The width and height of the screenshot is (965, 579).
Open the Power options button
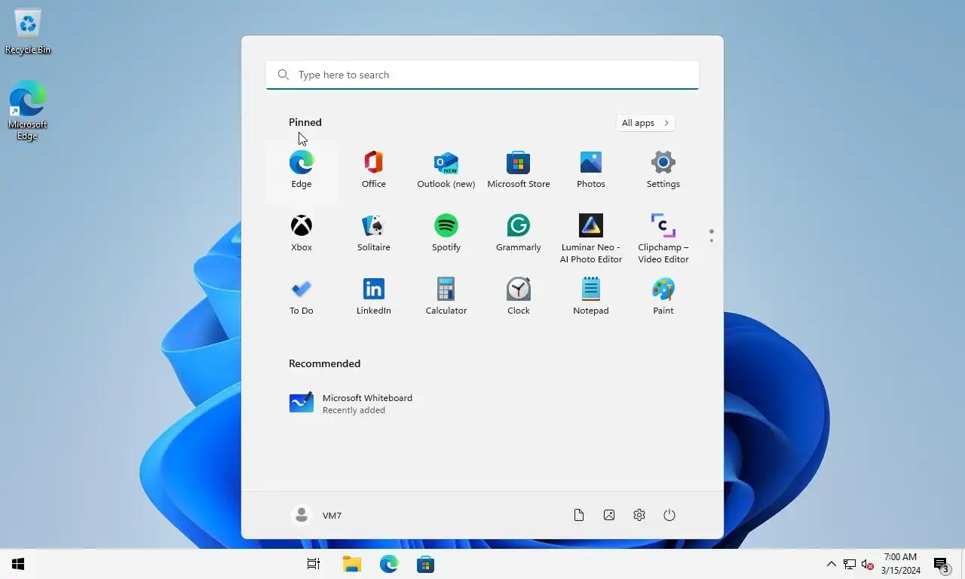[x=669, y=515]
